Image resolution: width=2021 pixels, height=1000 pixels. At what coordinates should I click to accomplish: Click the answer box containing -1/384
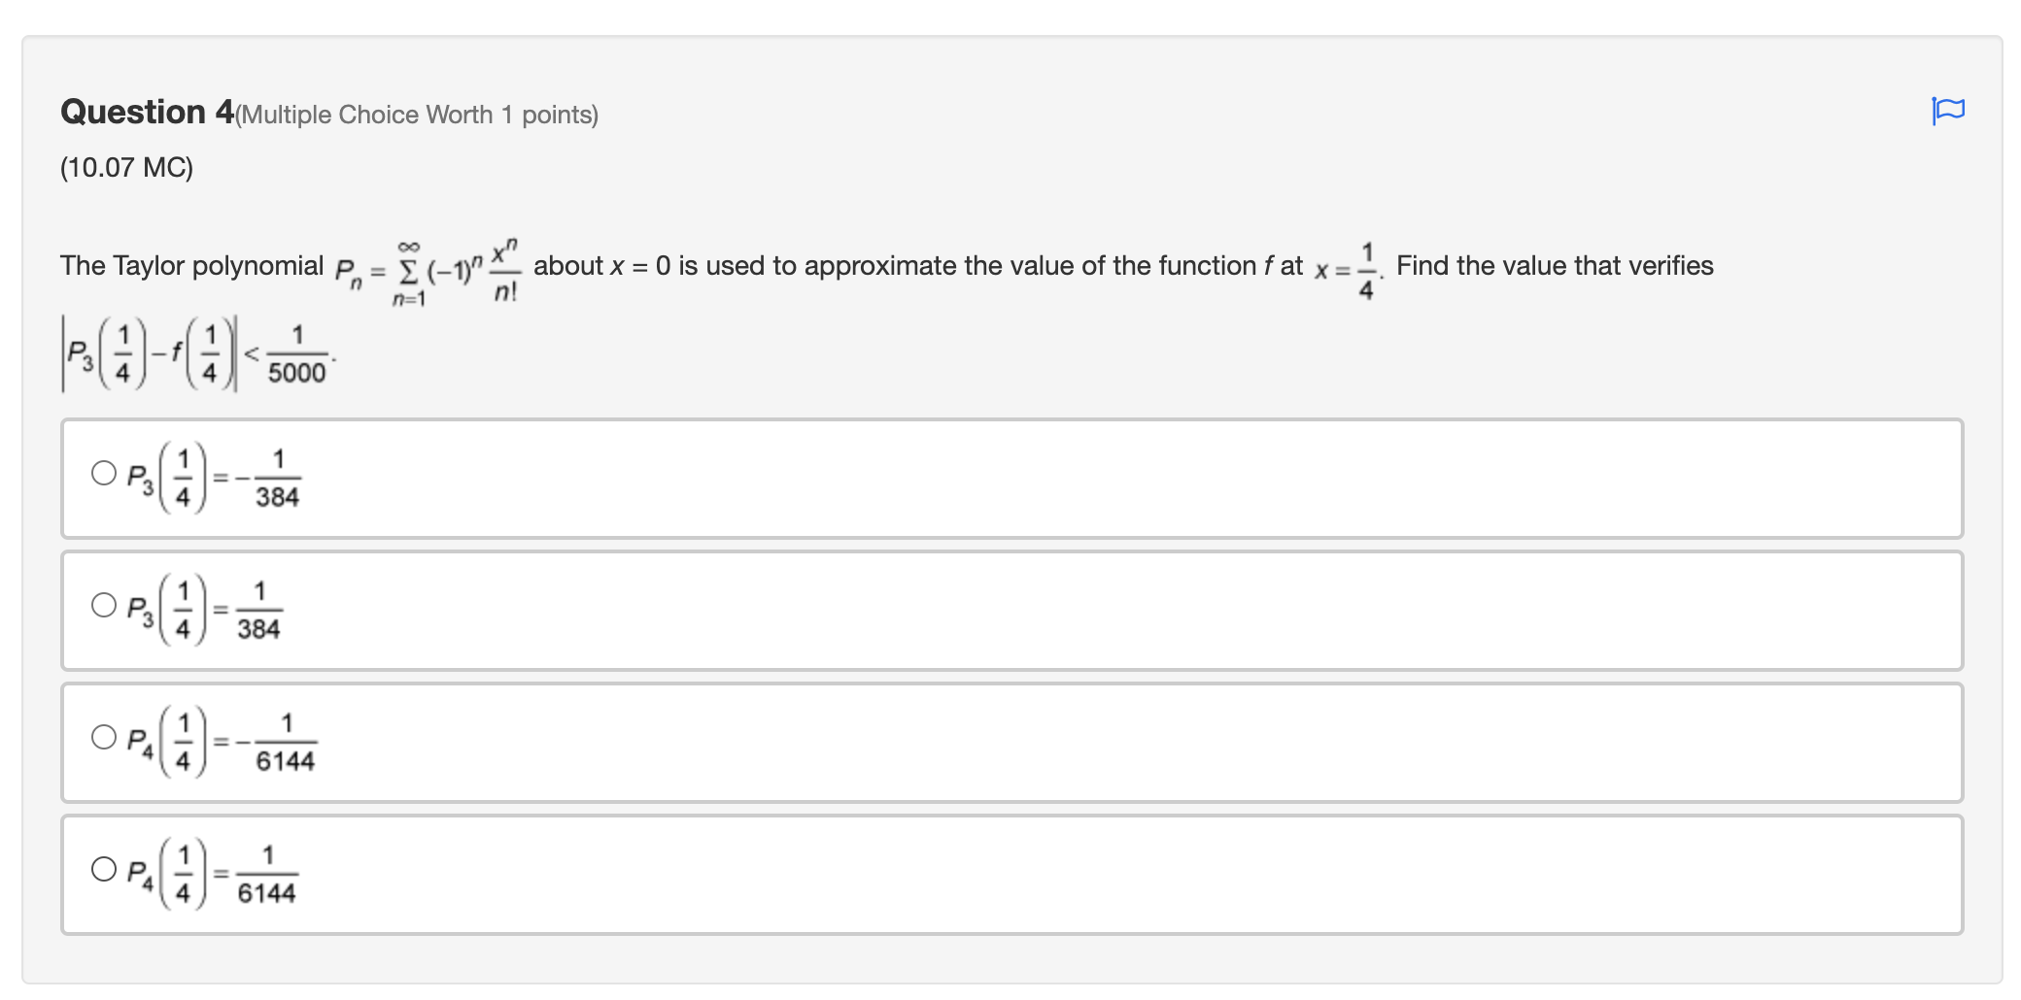[x=680, y=478]
